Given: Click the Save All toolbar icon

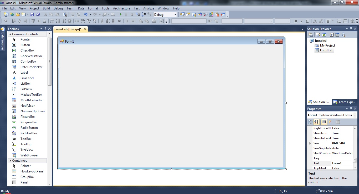Looking at the screenshot, I should click(x=38, y=14).
